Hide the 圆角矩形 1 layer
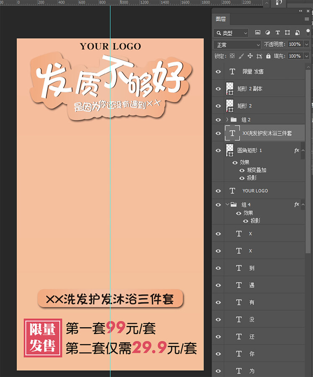The width and height of the screenshot is (313, 377). tap(218, 150)
